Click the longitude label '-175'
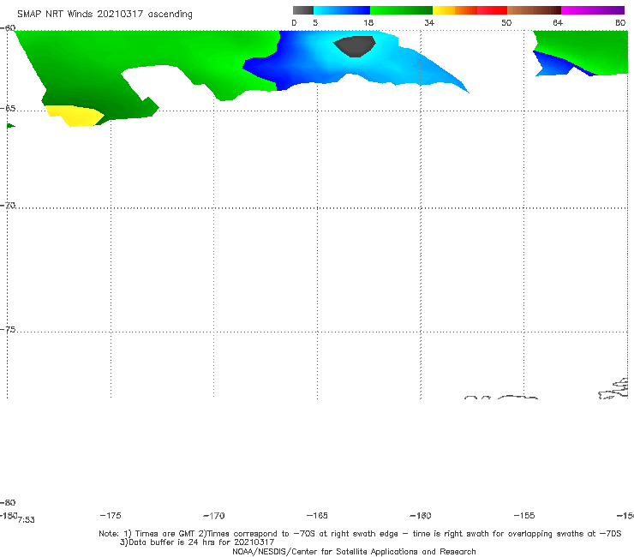 (111, 515)
